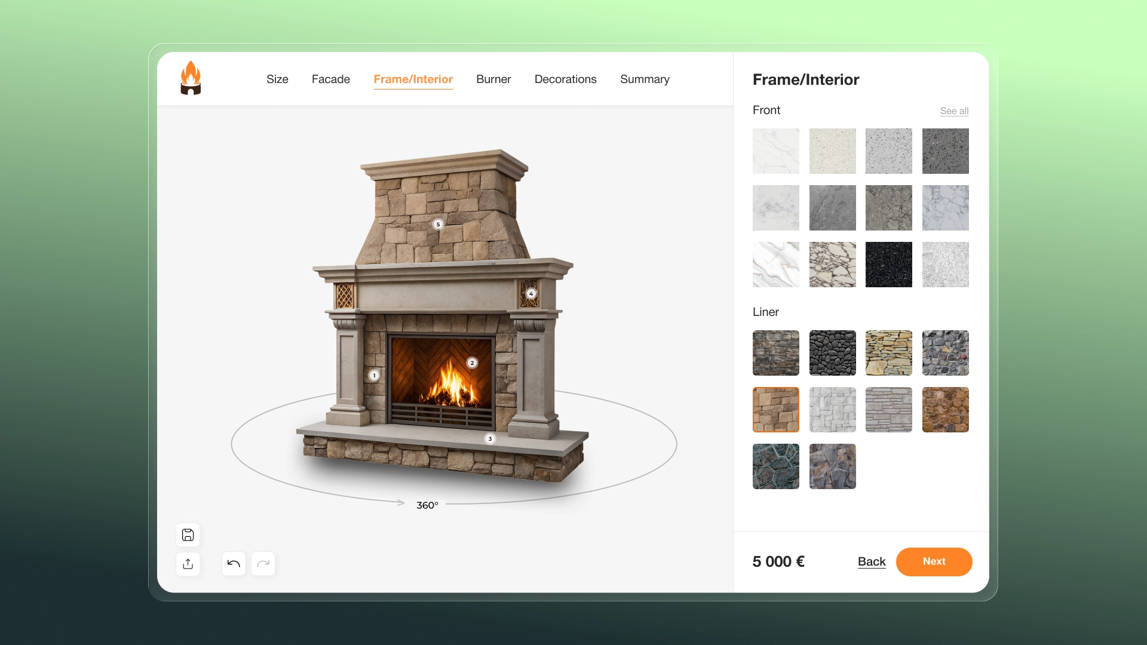Switch to the Burner tab
The height and width of the screenshot is (645, 1147).
tap(493, 79)
